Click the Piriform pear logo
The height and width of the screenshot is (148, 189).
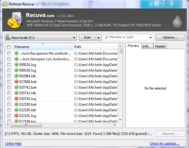click(177, 20)
